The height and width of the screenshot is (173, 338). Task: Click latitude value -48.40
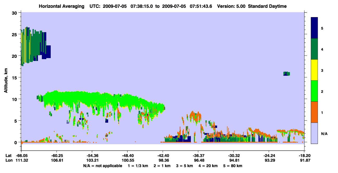point(127,156)
